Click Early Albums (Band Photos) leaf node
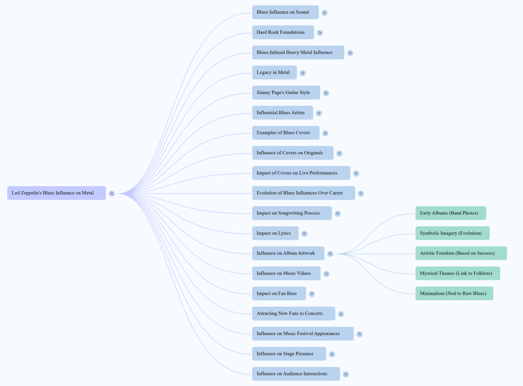523x386 pixels. coord(450,213)
